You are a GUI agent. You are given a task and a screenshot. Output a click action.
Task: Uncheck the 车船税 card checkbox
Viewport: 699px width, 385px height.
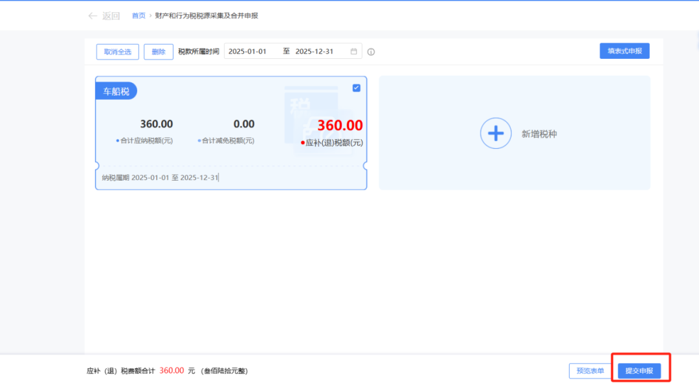356,88
